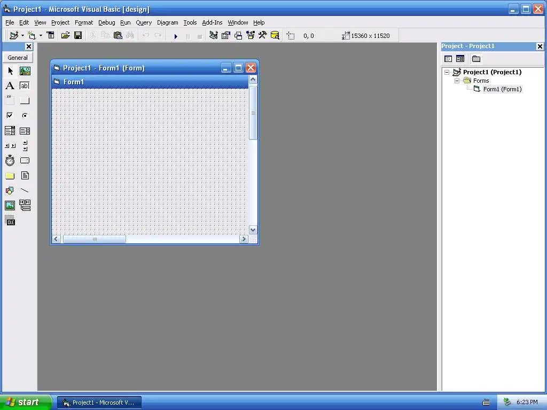Select the General toolbox tab
The width and height of the screenshot is (547, 410).
[x=18, y=58]
